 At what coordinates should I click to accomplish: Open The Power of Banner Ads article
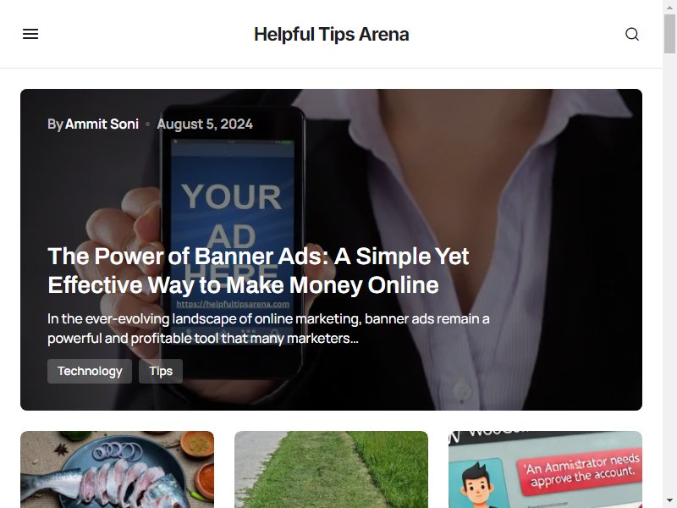(258, 270)
